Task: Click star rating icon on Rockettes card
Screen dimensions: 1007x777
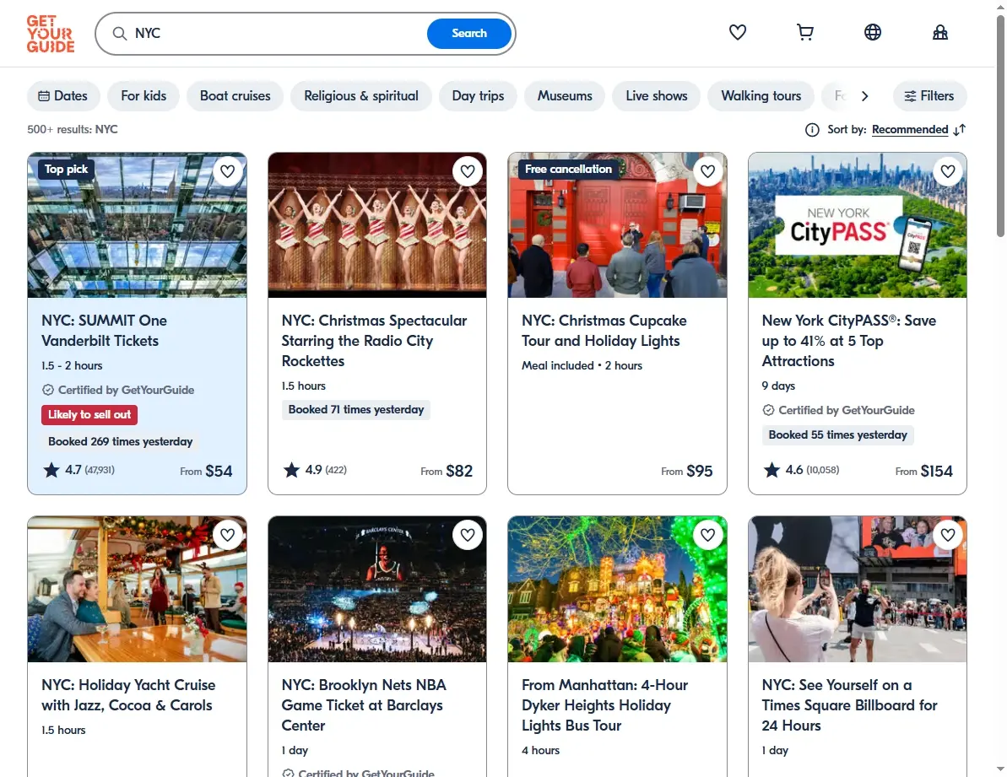Action: click(x=291, y=470)
